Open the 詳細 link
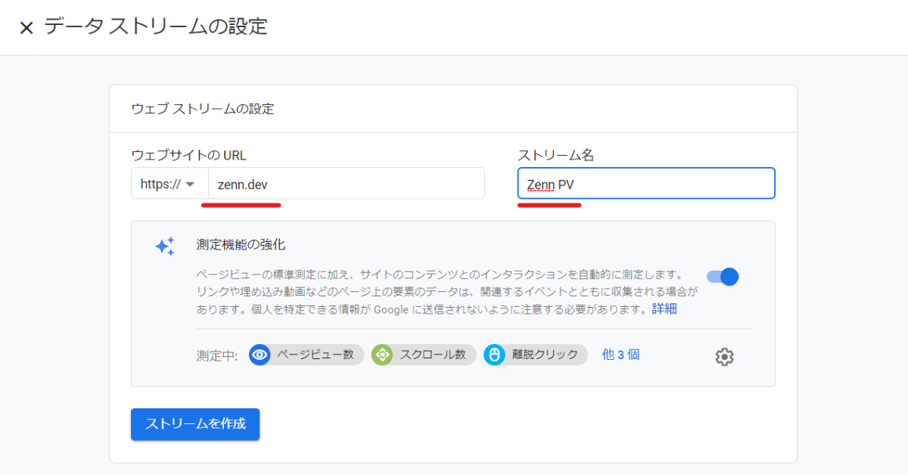Viewport: 908px width, 474px height. [x=664, y=309]
